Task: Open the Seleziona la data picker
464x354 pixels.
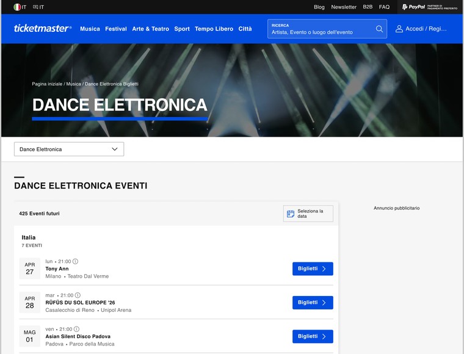Action: tap(308, 214)
